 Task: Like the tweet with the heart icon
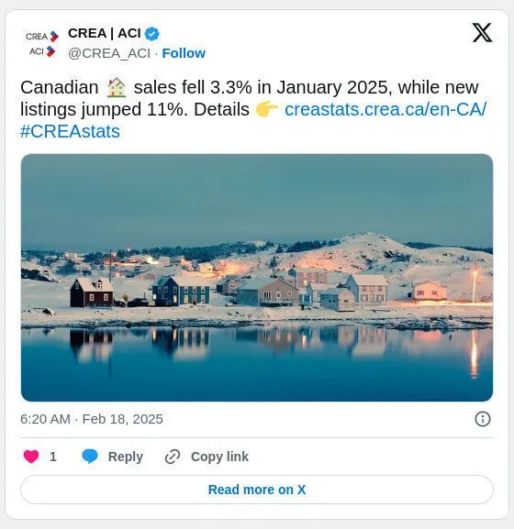(31, 457)
